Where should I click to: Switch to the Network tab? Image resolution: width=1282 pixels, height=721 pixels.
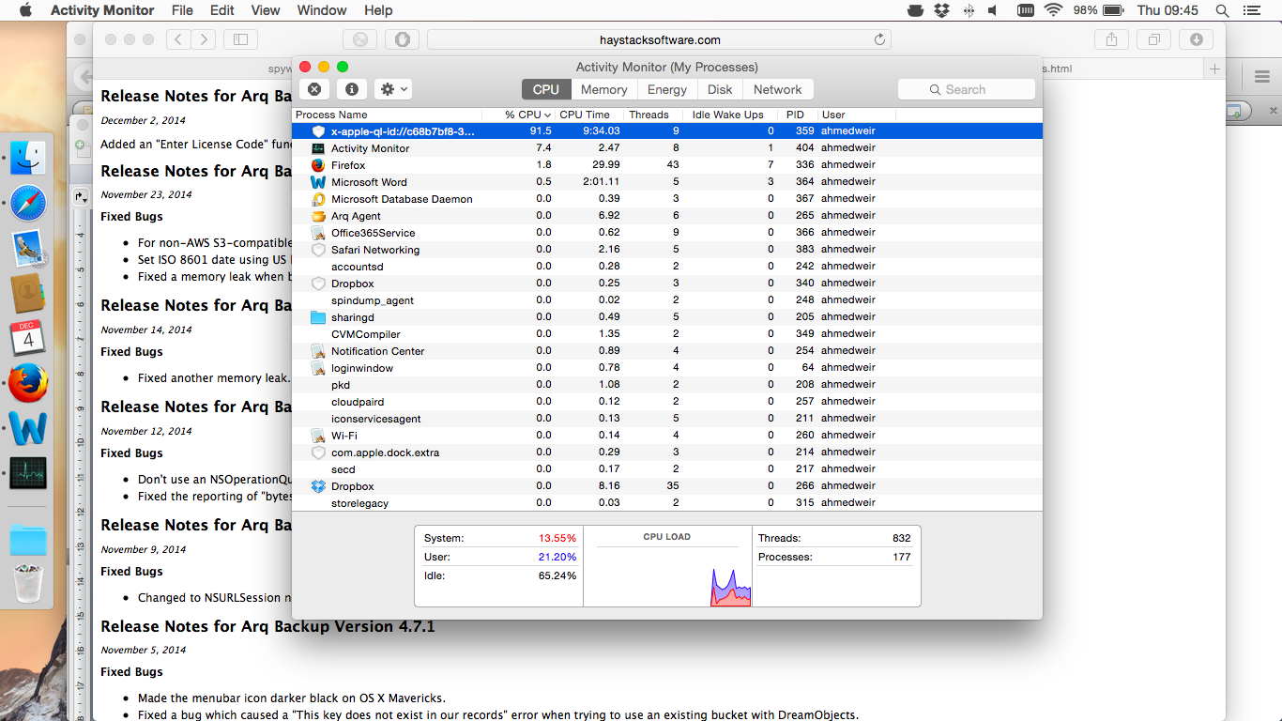point(778,89)
